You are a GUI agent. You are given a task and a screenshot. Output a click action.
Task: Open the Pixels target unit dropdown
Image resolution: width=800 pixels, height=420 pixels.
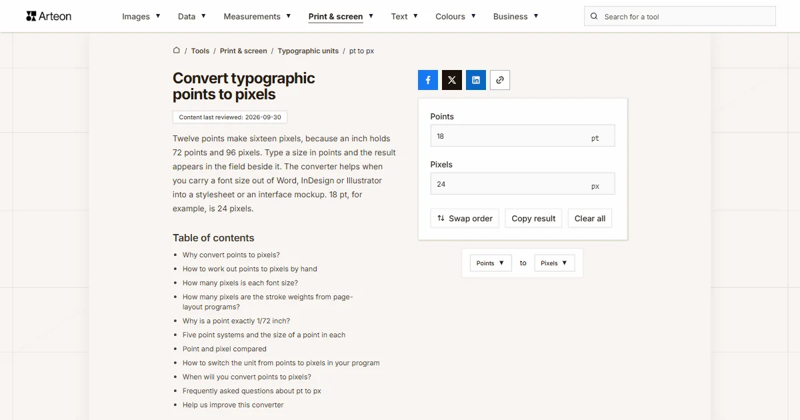(555, 263)
